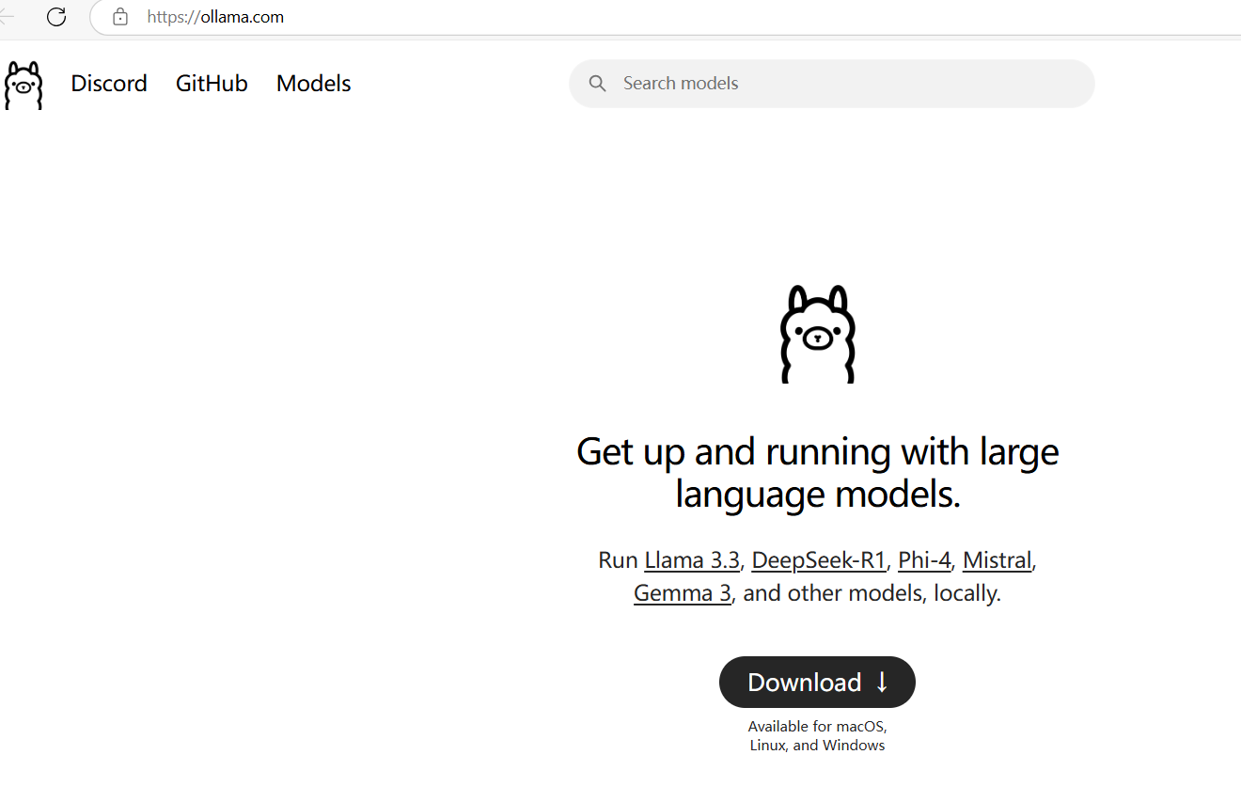Focus the Search models field
Viewport: 1241px width, 786px height.
(831, 84)
